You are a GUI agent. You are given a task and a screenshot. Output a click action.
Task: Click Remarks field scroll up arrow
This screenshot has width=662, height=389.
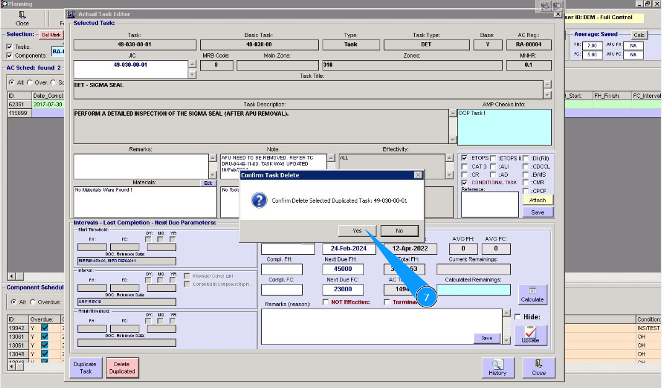(212, 158)
